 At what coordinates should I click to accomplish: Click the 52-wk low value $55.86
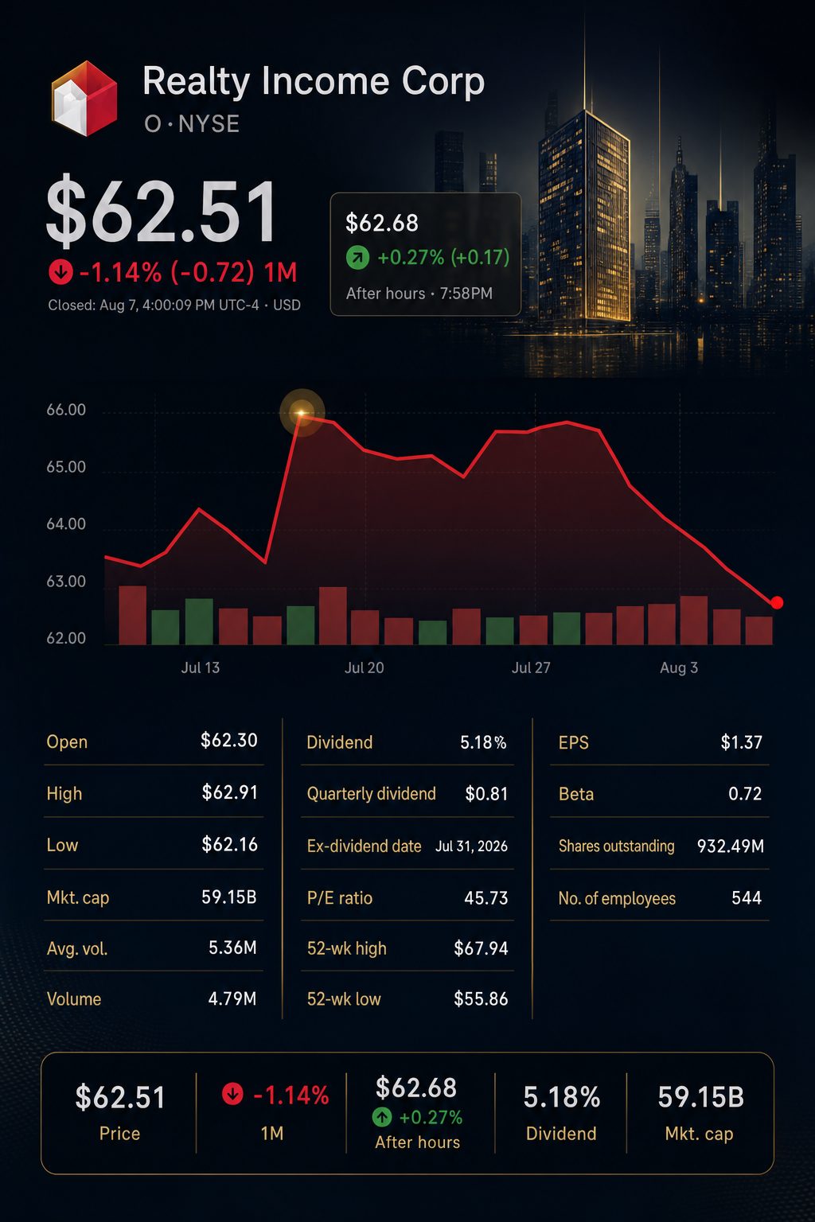click(481, 999)
